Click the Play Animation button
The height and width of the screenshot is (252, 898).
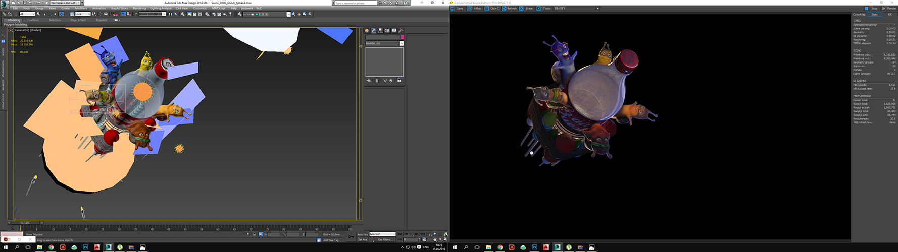[x=411, y=234]
